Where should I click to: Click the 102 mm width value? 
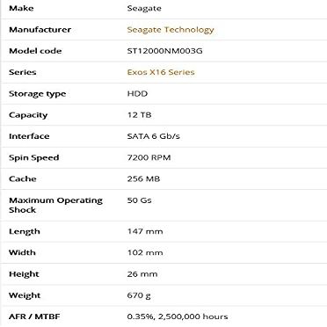(145, 252)
